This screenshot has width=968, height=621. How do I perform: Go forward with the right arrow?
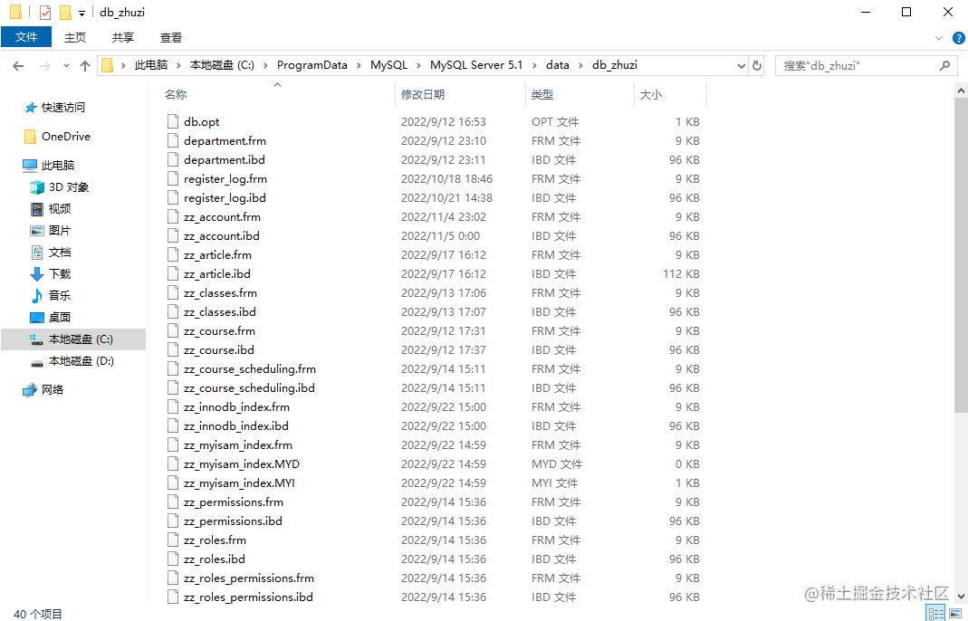(44, 65)
